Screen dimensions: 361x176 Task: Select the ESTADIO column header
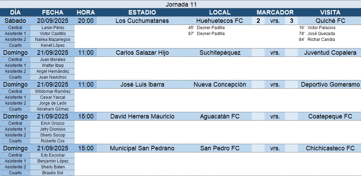coord(142,12)
